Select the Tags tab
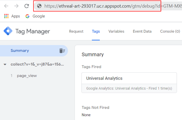 96,31
